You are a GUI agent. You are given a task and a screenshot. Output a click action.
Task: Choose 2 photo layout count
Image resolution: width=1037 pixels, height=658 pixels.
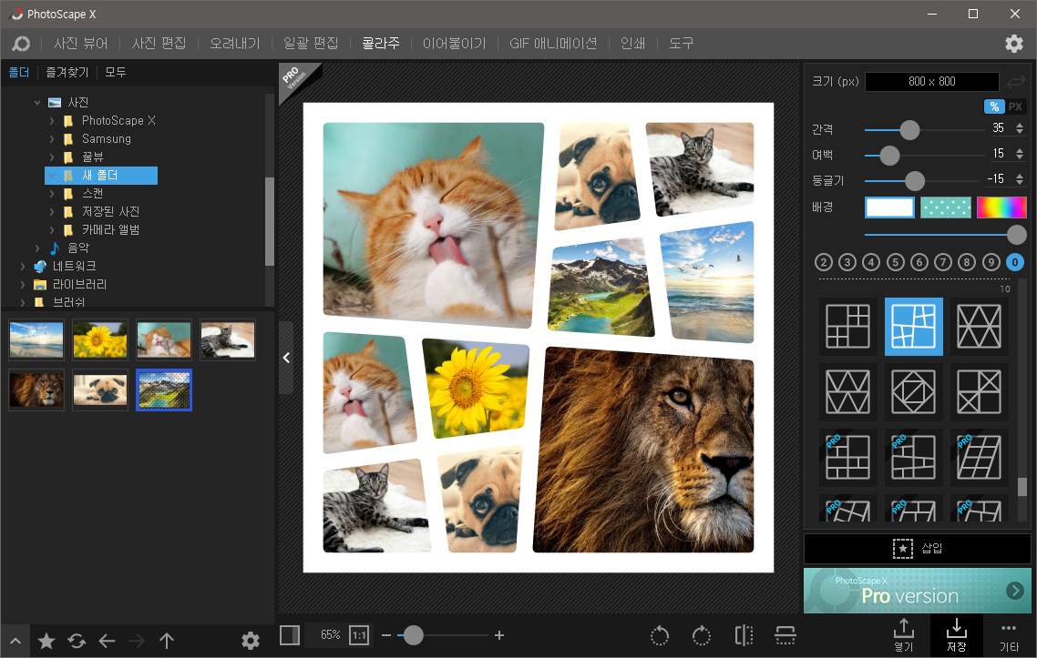point(824,262)
